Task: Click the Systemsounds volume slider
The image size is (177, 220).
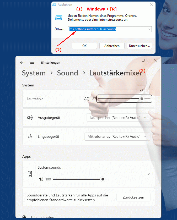Action: click(78, 179)
